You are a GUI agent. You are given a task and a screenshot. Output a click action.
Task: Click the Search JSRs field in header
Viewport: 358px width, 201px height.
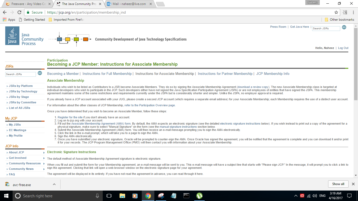click(326, 28)
